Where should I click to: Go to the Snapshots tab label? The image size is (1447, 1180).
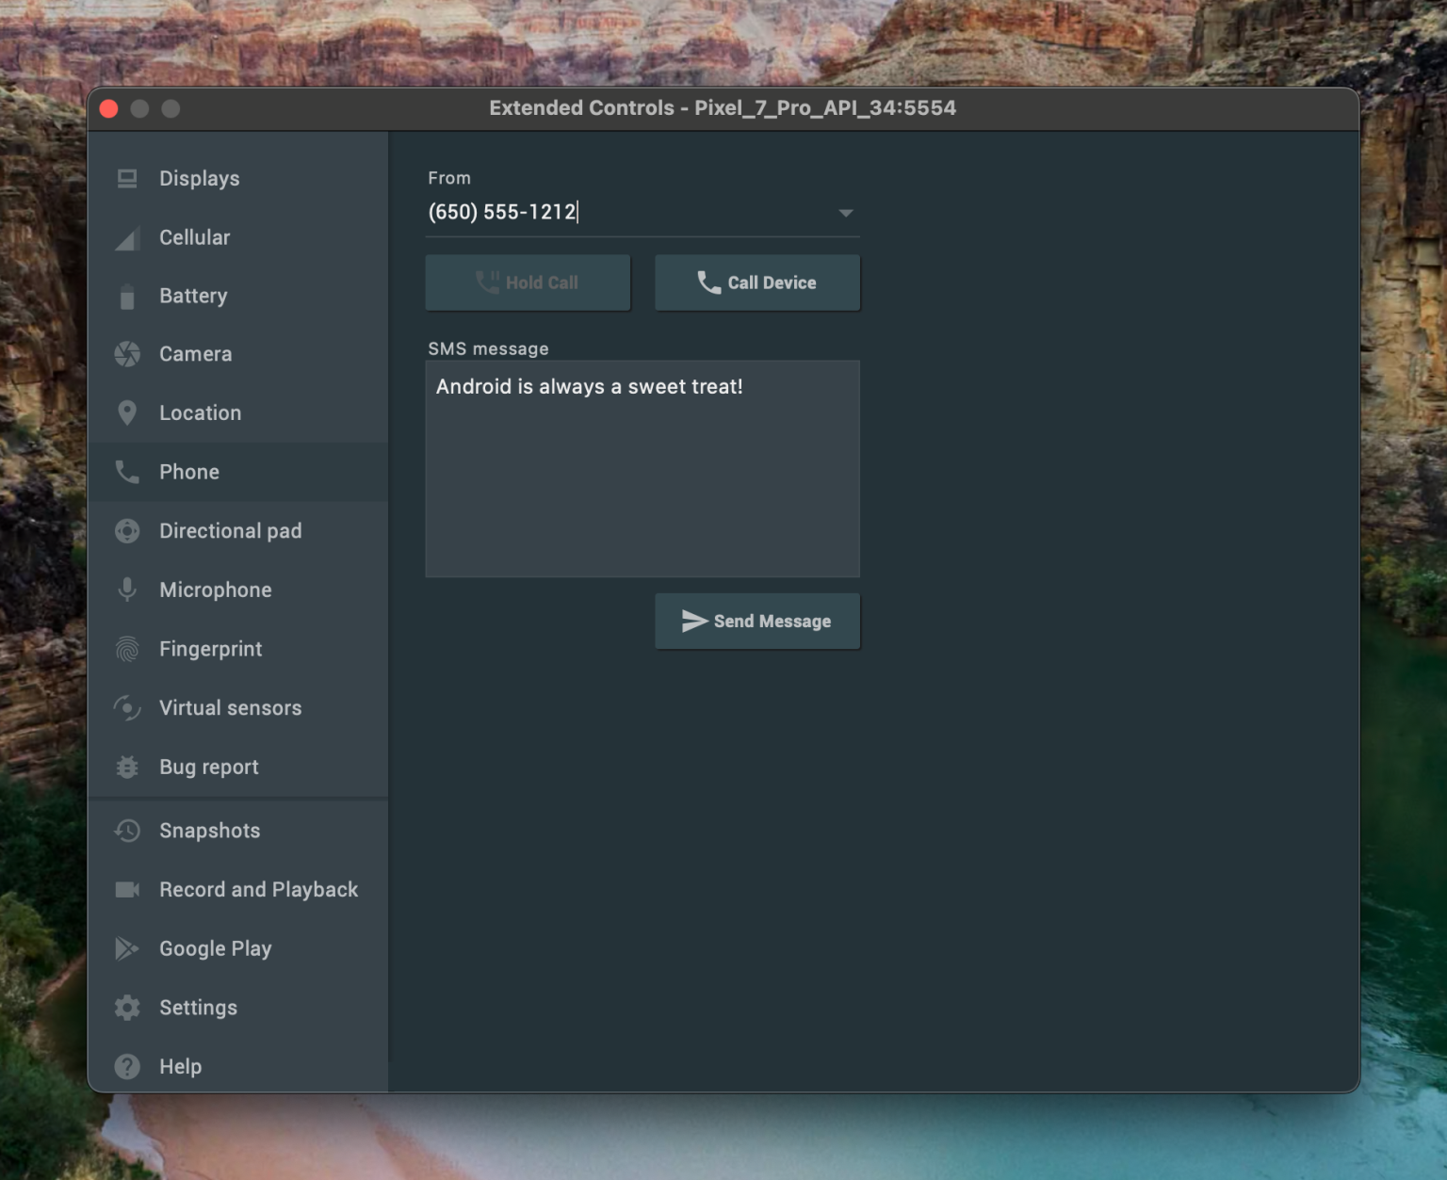tap(210, 831)
